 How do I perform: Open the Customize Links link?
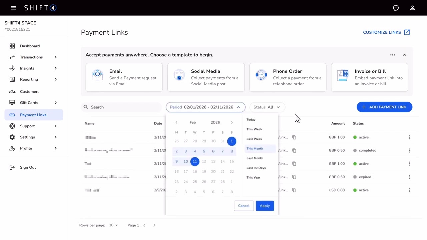[382, 32]
